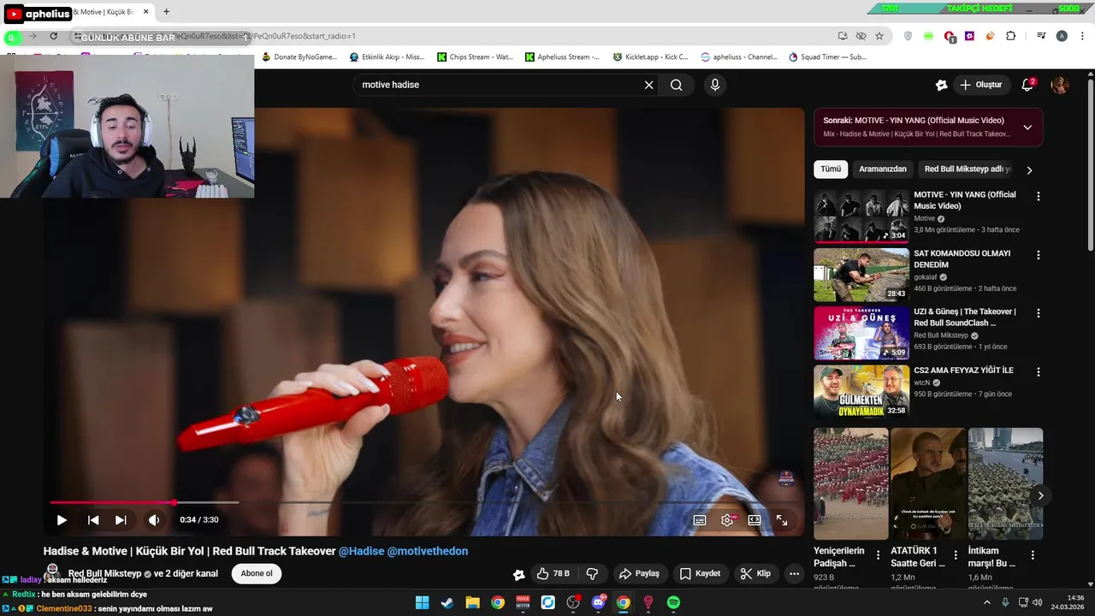
Task: Open player settings gear
Action: pyautogui.click(x=727, y=520)
